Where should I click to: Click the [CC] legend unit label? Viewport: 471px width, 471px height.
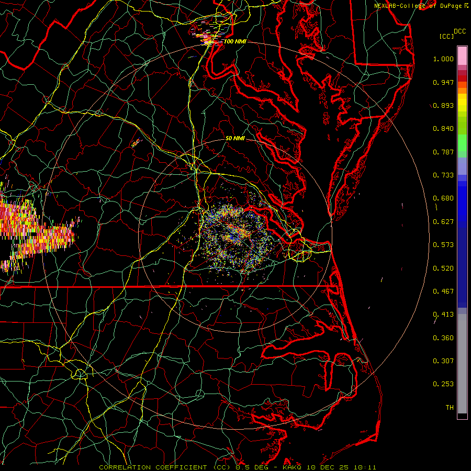coord(447,36)
